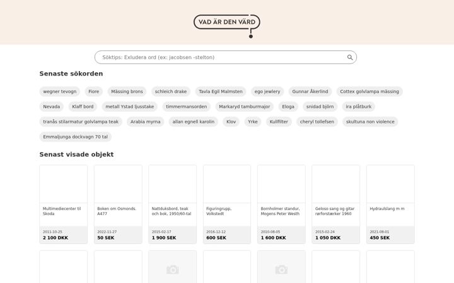Viewport: 454px width, 283px height.
Task: Open the Vad är den värd logo
Action: pos(227,26)
